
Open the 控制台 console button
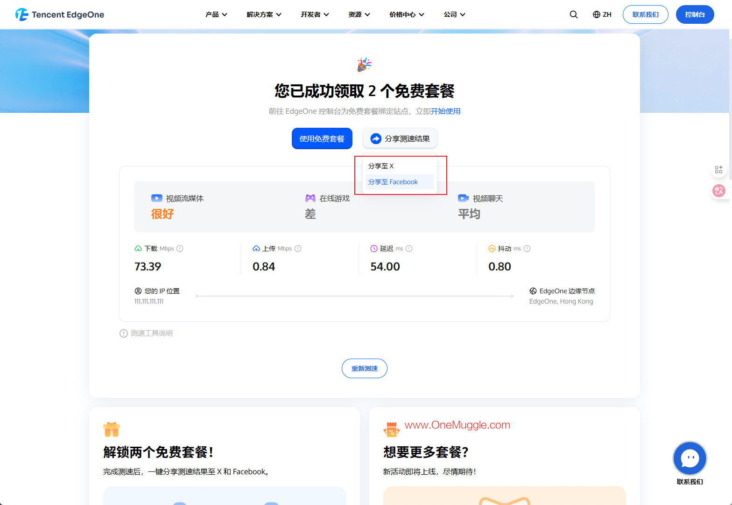pos(695,14)
